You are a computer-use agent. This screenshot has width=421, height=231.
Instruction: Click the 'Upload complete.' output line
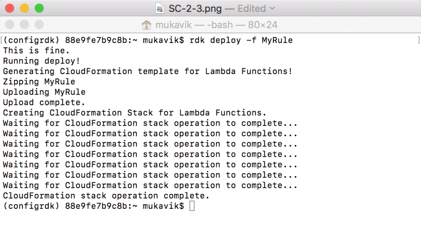click(44, 102)
